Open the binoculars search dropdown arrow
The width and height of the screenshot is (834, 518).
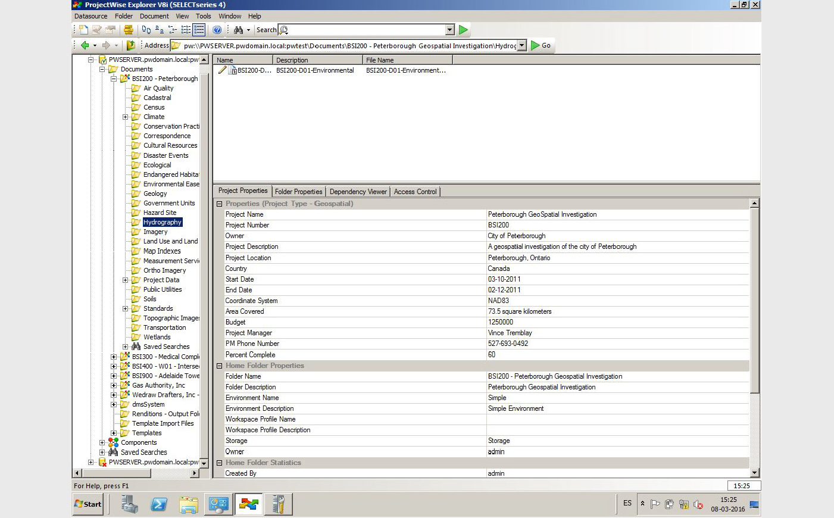[x=248, y=30]
